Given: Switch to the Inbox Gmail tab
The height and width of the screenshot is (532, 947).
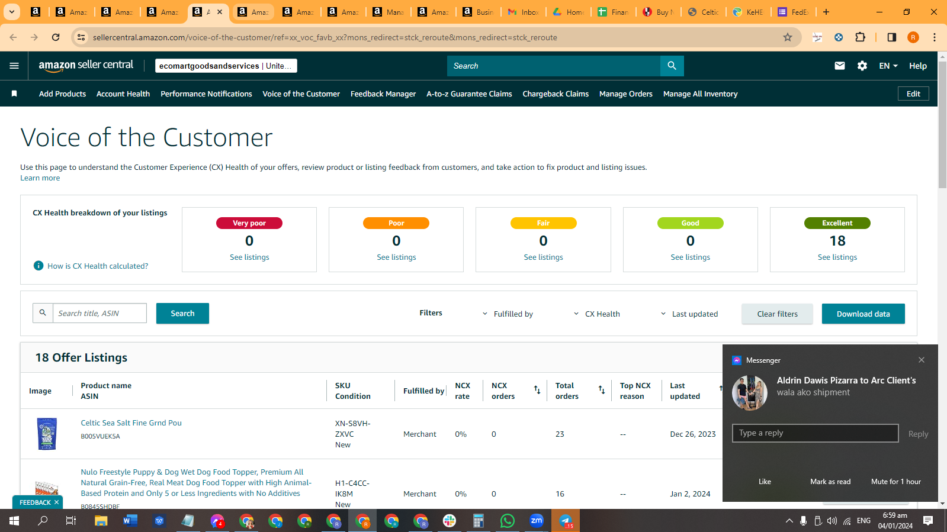Looking at the screenshot, I should click(522, 12).
